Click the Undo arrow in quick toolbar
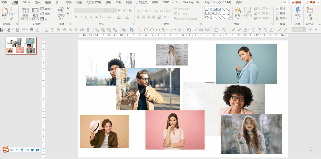 coord(23,30)
